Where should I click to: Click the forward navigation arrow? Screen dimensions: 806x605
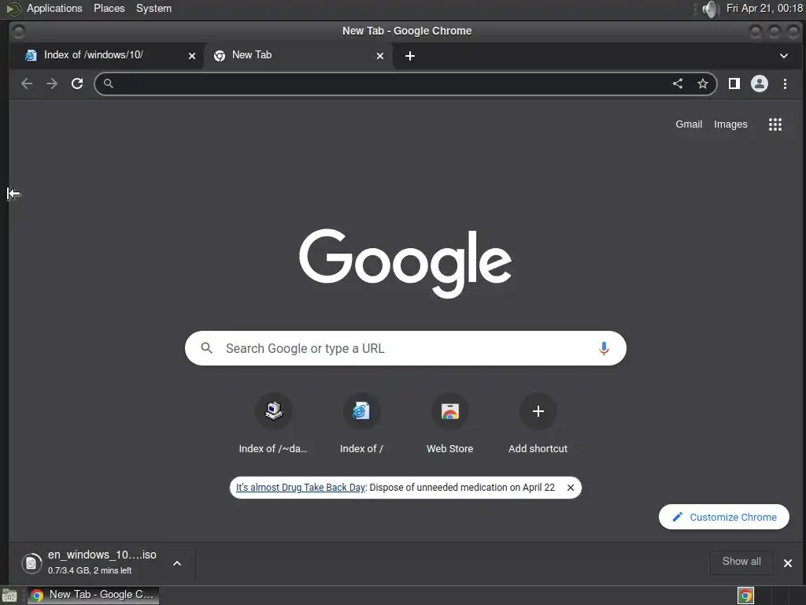pos(52,84)
